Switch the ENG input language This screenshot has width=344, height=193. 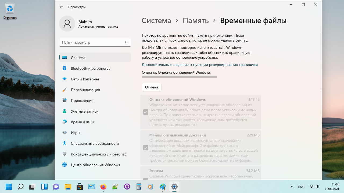point(301,187)
